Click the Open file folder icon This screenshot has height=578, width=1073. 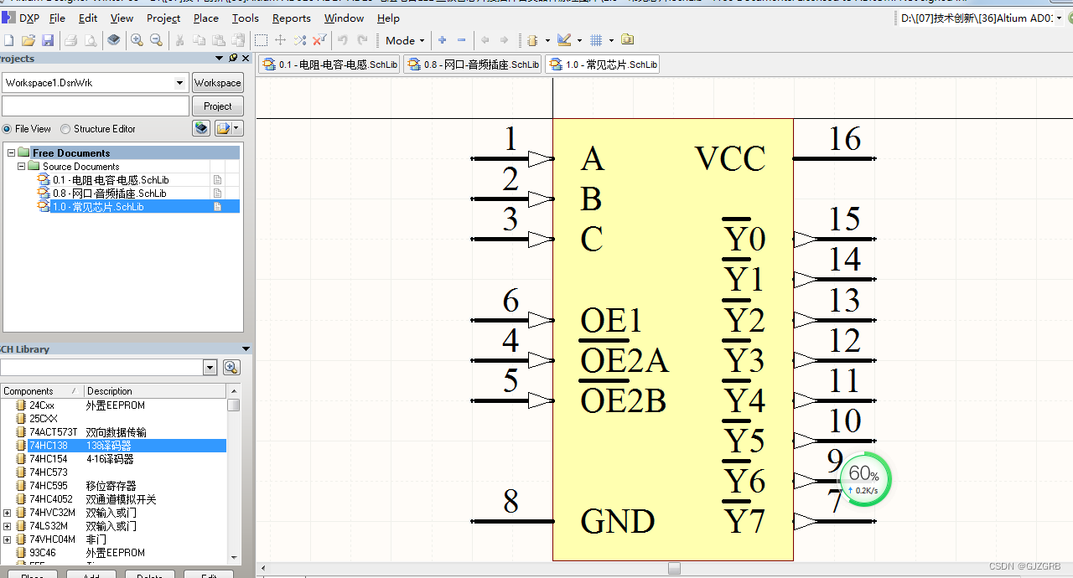click(29, 40)
